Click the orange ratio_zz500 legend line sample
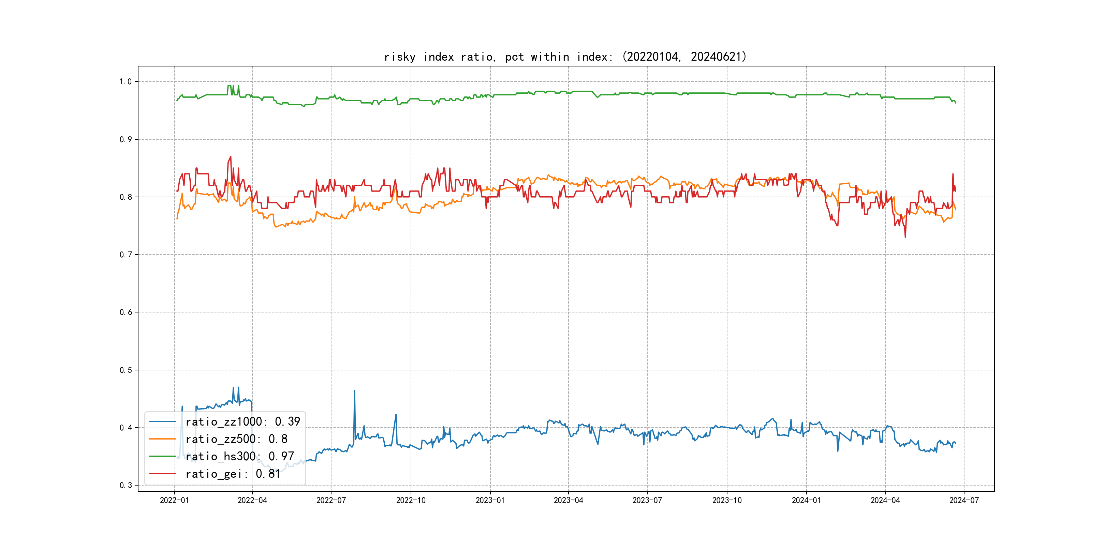This screenshot has height=552, width=1105. coord(162,439)
